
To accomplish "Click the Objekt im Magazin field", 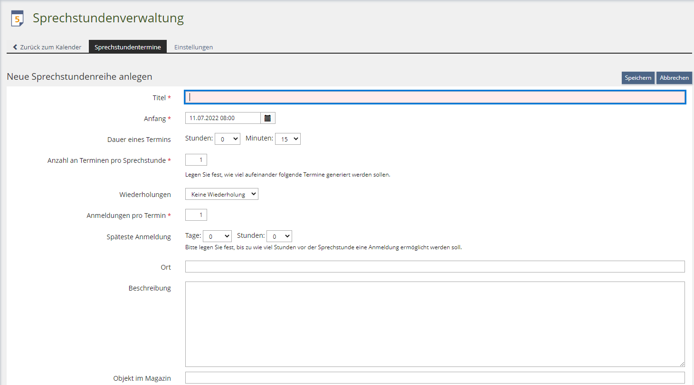I will pyautogui.click(x=435, y=378).
